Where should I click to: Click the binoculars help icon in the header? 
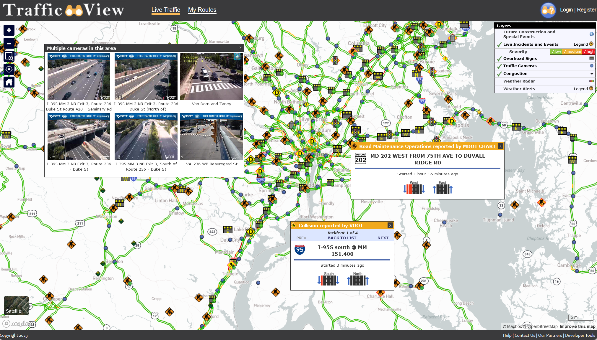[x=548, y=9]
